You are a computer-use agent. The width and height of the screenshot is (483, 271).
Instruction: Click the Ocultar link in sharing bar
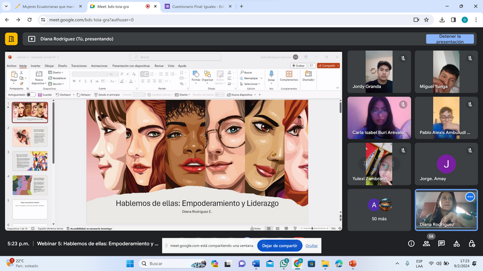(x=311, y=245)
